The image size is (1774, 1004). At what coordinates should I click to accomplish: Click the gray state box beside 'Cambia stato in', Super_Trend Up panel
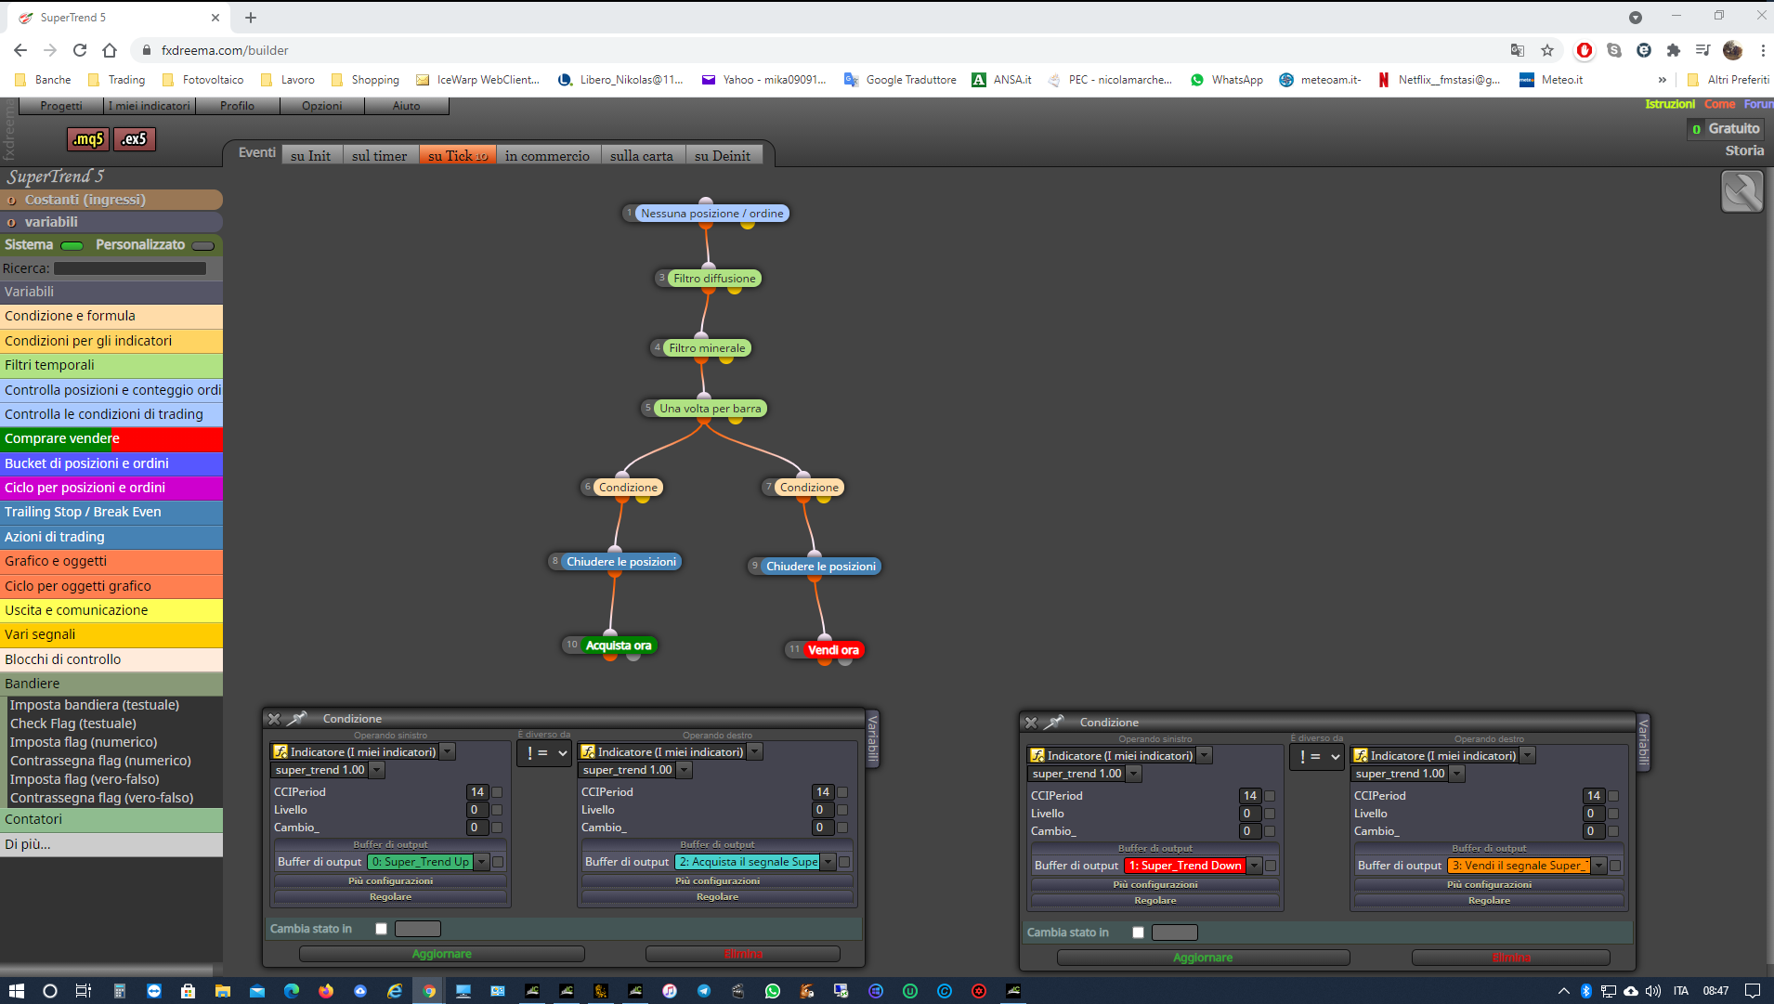pyautogui.click(x=418, y=929)
